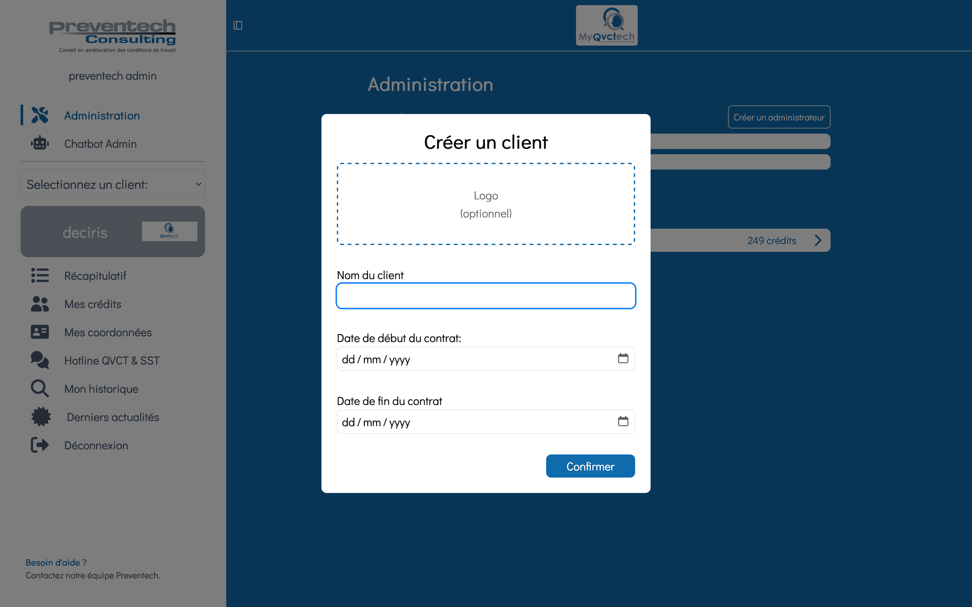Open calendar picker for contract end date
972x607 pixels.
tap(623, 421)
